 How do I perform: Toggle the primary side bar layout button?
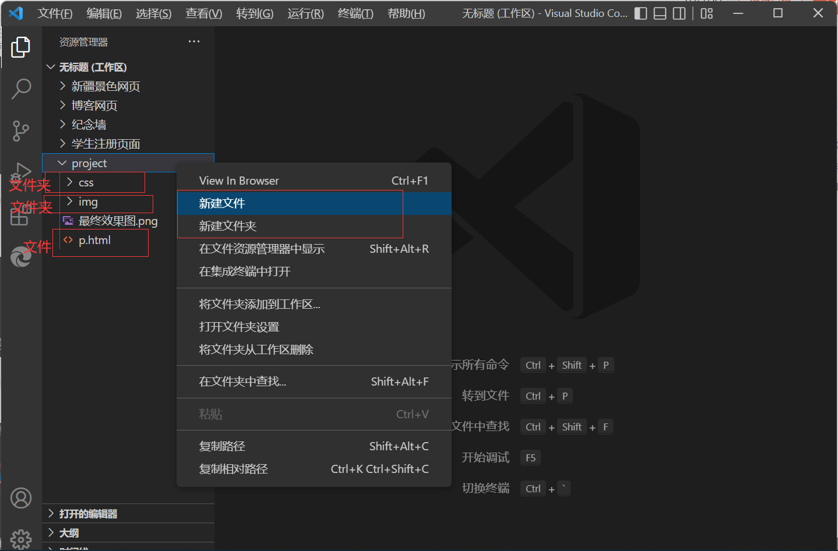[x=640, y=13]
